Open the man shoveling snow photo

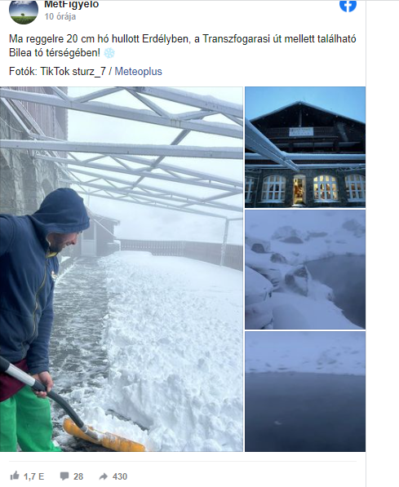point(122,269)
